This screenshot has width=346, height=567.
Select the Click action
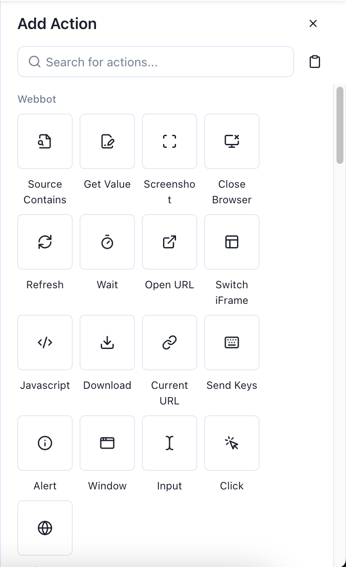tap(232, 443)
